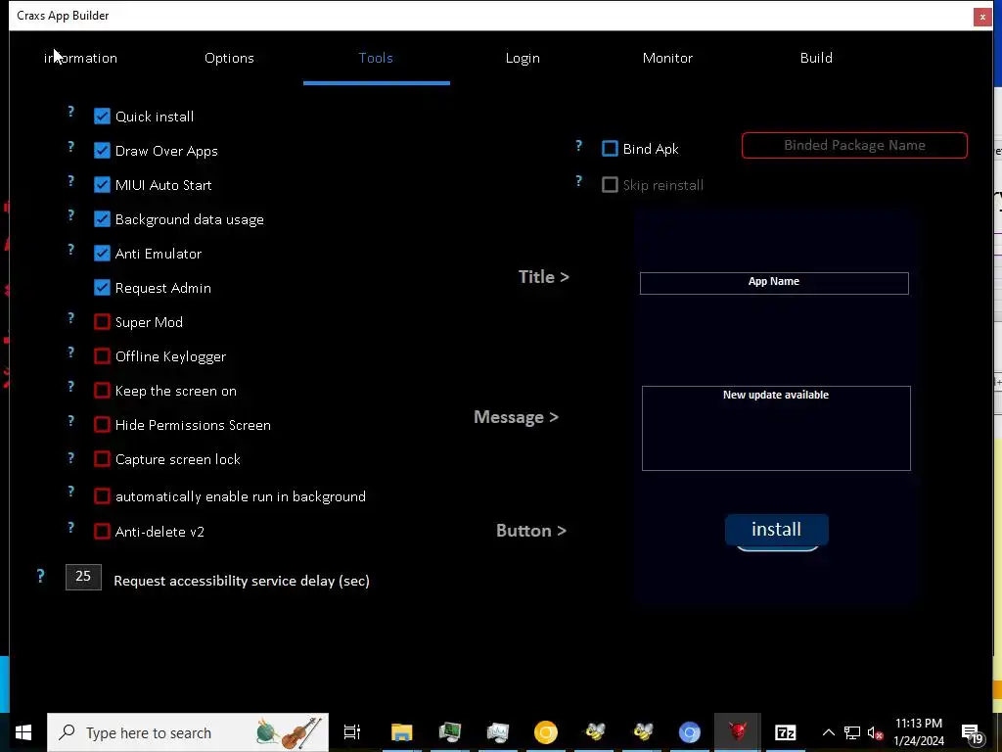1002x752 pixels.
Task: Click the 'Message >' label
Action: [517, 417]
